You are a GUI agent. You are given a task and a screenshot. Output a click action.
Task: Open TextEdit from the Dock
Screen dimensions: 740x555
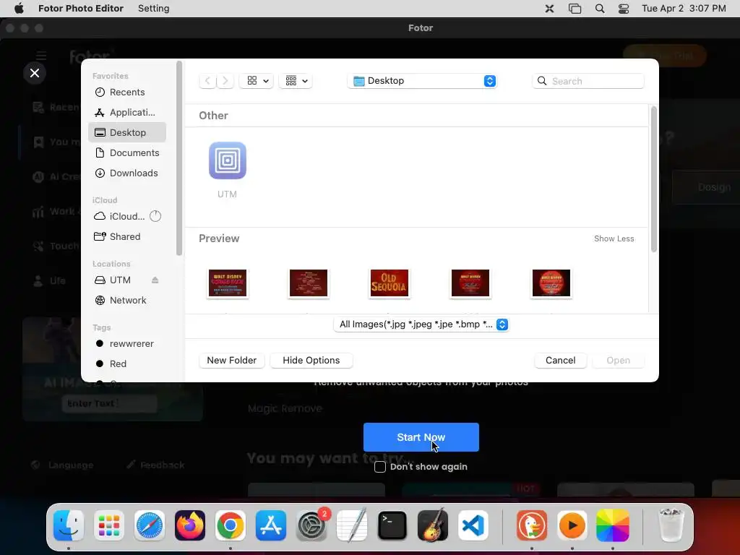coord(352,525)
